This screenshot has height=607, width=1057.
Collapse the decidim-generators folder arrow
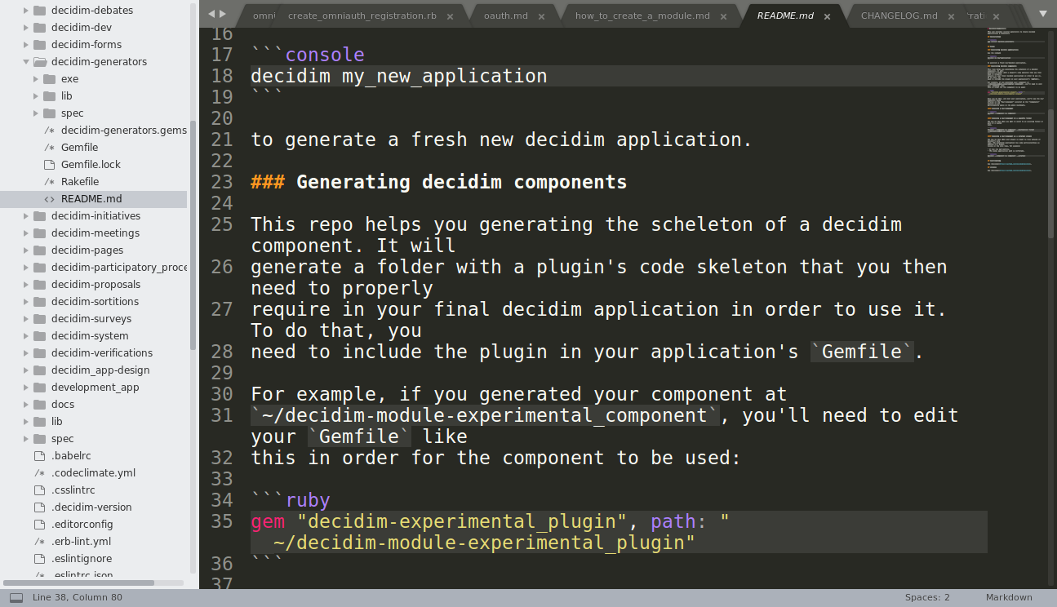pos(26,62)
